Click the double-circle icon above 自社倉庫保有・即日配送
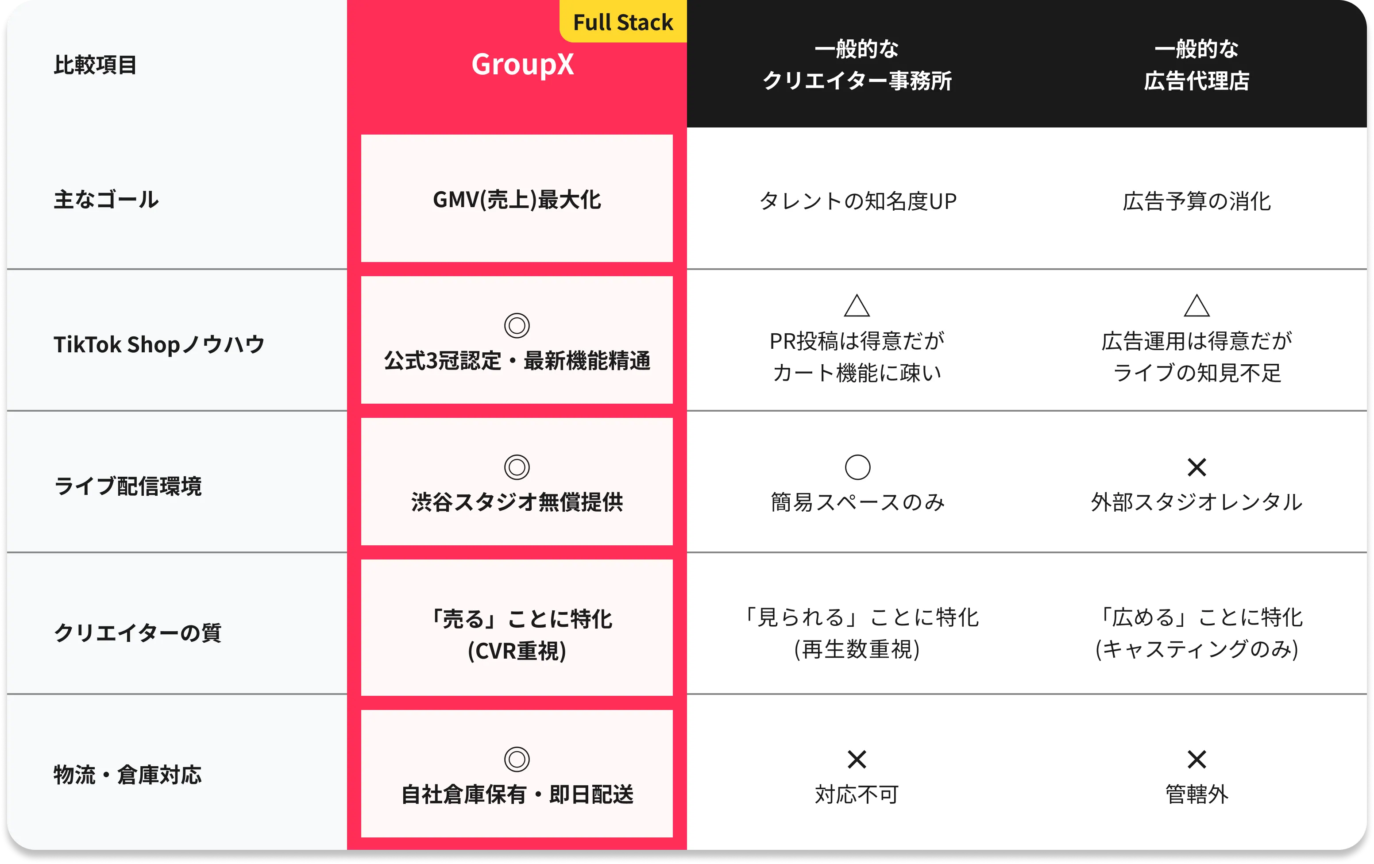This screenshot has width=1374, height=864. pos(517,759)
